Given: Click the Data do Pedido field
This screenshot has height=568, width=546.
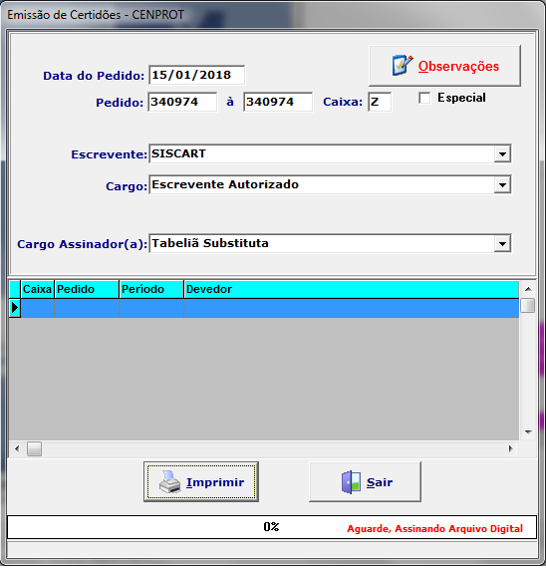Looking at the screenshot, I should tap(196, 75).
